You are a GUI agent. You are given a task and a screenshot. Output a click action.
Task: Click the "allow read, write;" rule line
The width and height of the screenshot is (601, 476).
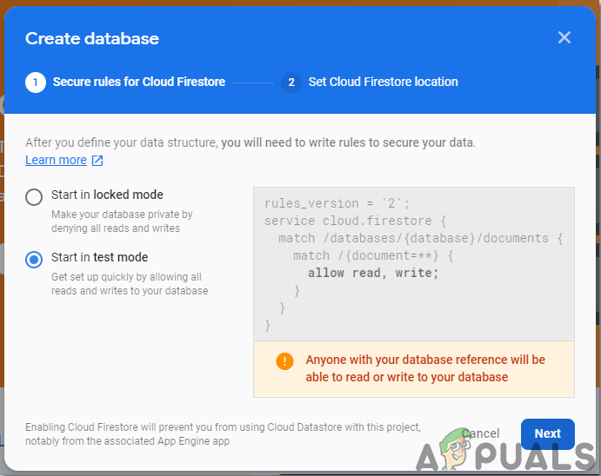click(373, 273)
